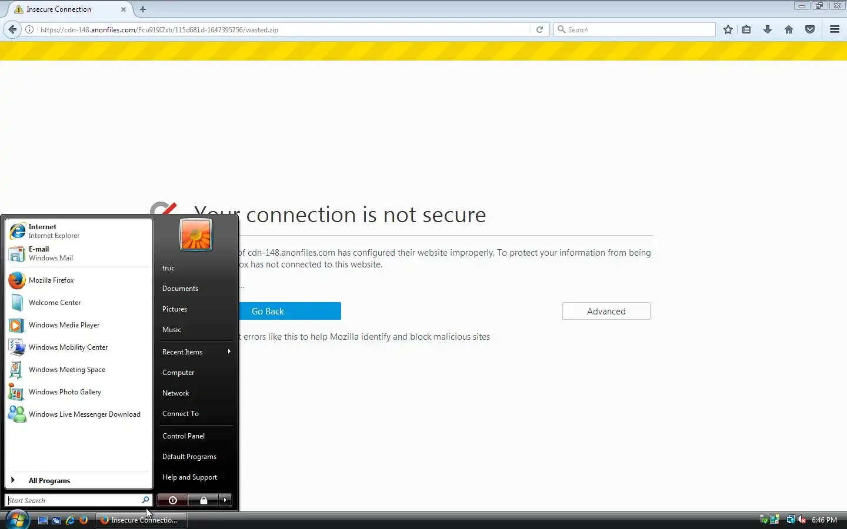
Task: Expand All Programs list
Action: (79, 480)
